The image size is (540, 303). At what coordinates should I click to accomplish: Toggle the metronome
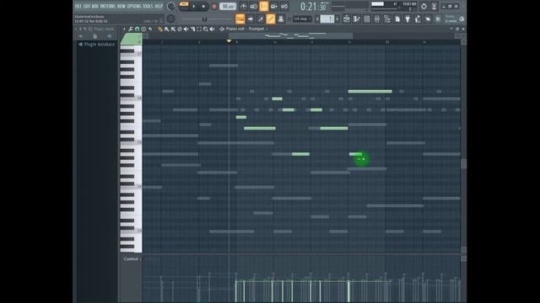point(243,6)
